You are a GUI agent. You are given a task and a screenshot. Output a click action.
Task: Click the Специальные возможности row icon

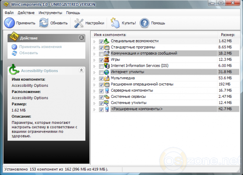[x=106, y=41]
